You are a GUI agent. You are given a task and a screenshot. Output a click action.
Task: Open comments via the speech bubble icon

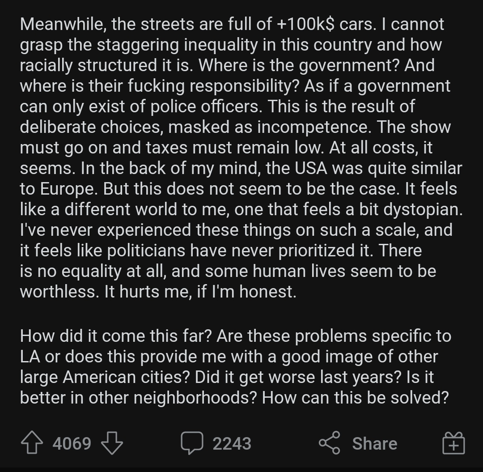point(192,443)
